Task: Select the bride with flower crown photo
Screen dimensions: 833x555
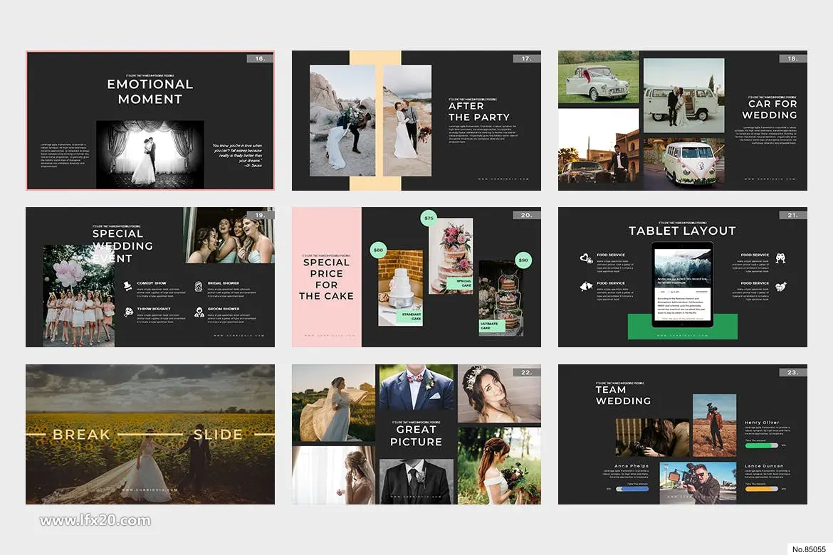Action: (499, 393)
